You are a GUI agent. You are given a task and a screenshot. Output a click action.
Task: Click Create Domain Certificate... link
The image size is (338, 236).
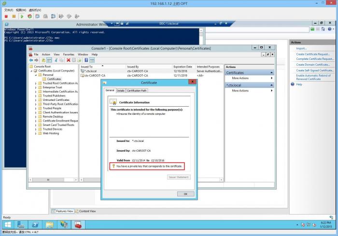pos(313,65)
